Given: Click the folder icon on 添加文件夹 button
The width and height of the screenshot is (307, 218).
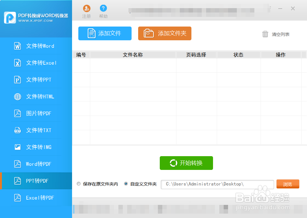Looking at the screenshot, I should (x=149, y=33).
